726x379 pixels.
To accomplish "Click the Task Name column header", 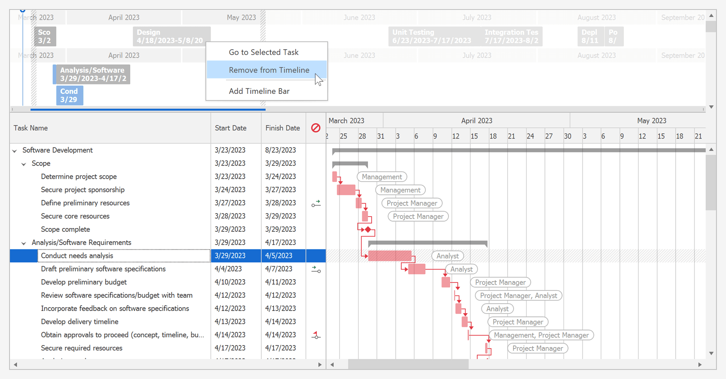I will pyautogui.click(x=31, y=128).
